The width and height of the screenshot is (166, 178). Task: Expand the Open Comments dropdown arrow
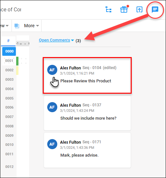click(x=72, y=40)
